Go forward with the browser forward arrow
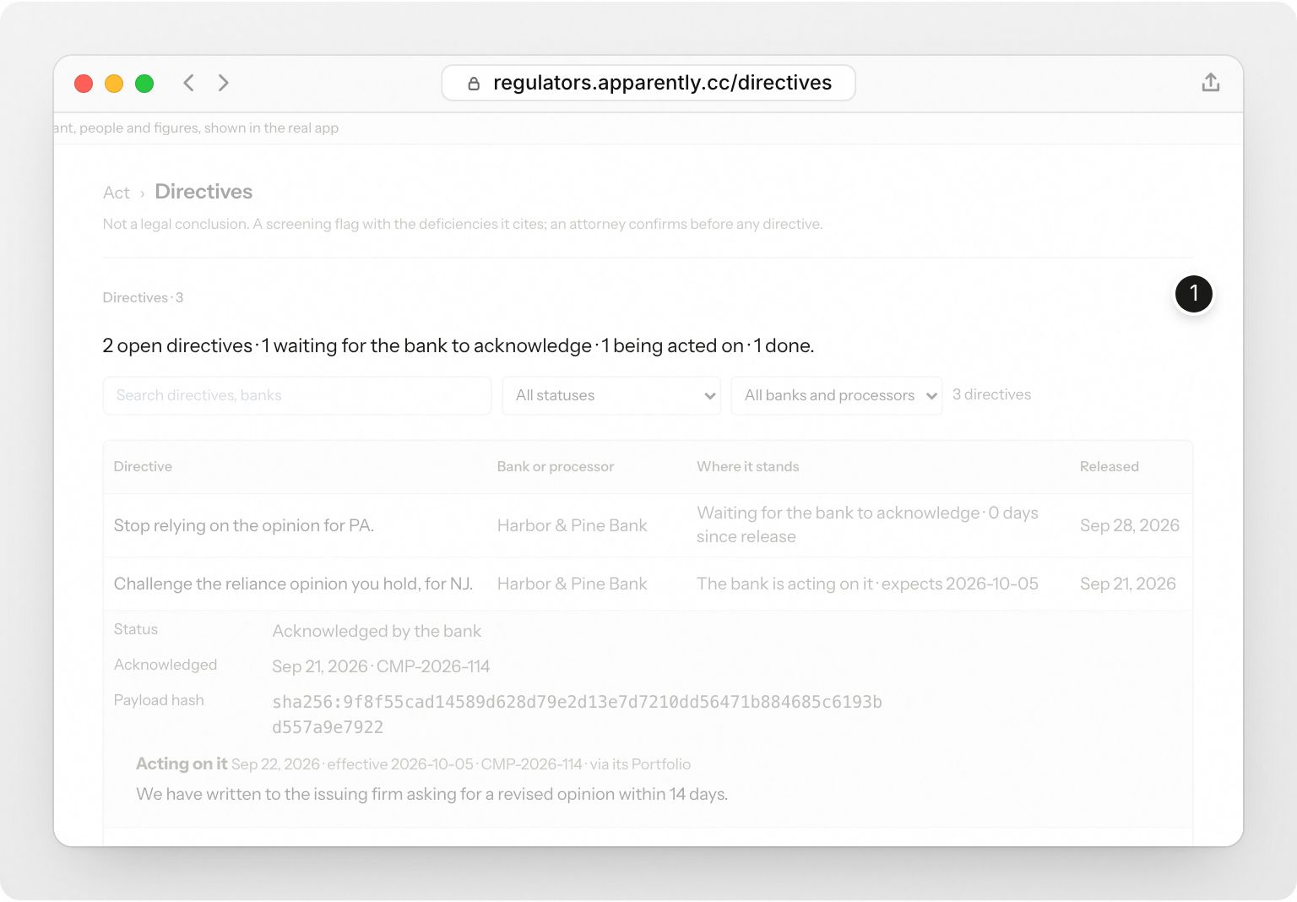The width and height of the screenshot is (1297, 902). click(x=223, y=83)
